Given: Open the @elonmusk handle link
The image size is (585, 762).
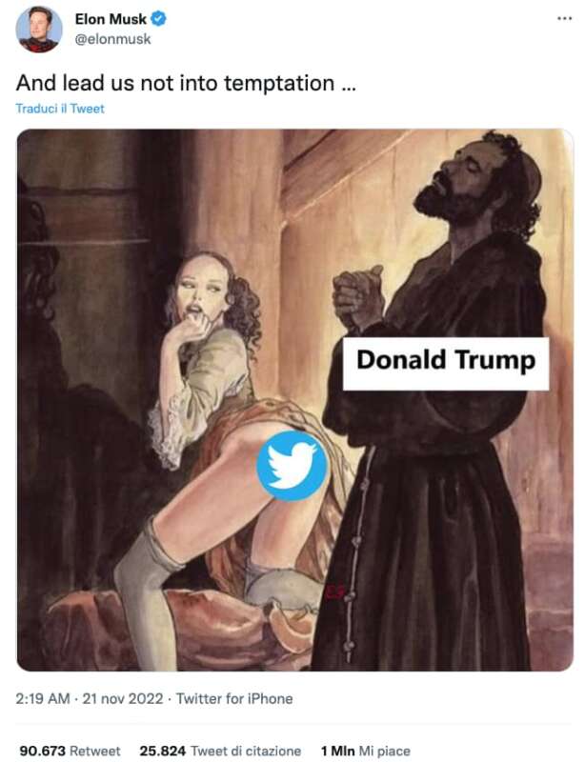Looking at the screenshot, I should pos(112,39).
